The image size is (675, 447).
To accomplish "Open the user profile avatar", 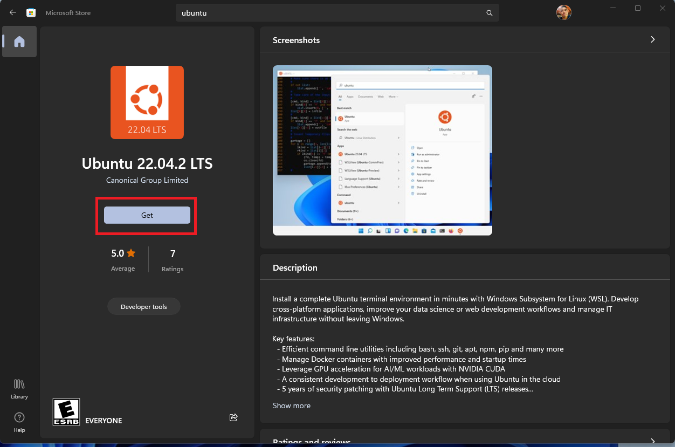I will coord(563,12).
